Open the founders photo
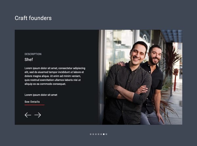197x146 pixels. pos(141,77)
